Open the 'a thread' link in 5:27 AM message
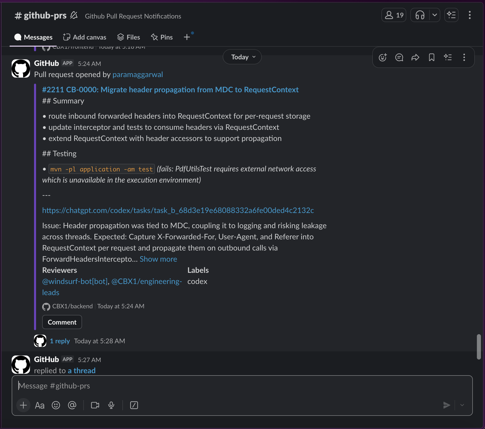The height and width of the screenshot is (429, 485). coord(82,371)
